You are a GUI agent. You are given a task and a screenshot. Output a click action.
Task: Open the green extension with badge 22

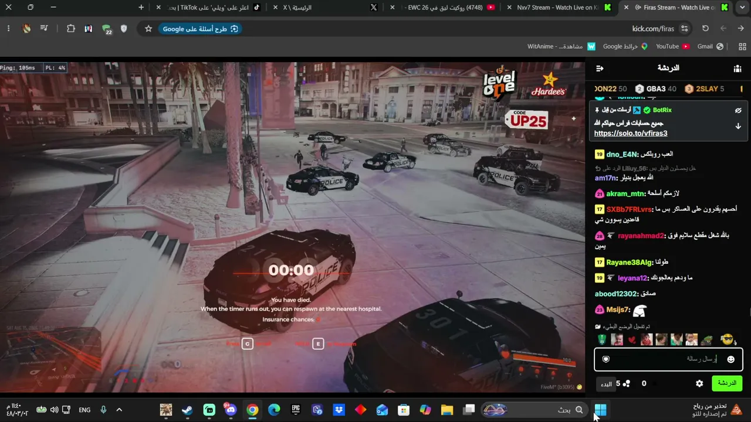106,29
